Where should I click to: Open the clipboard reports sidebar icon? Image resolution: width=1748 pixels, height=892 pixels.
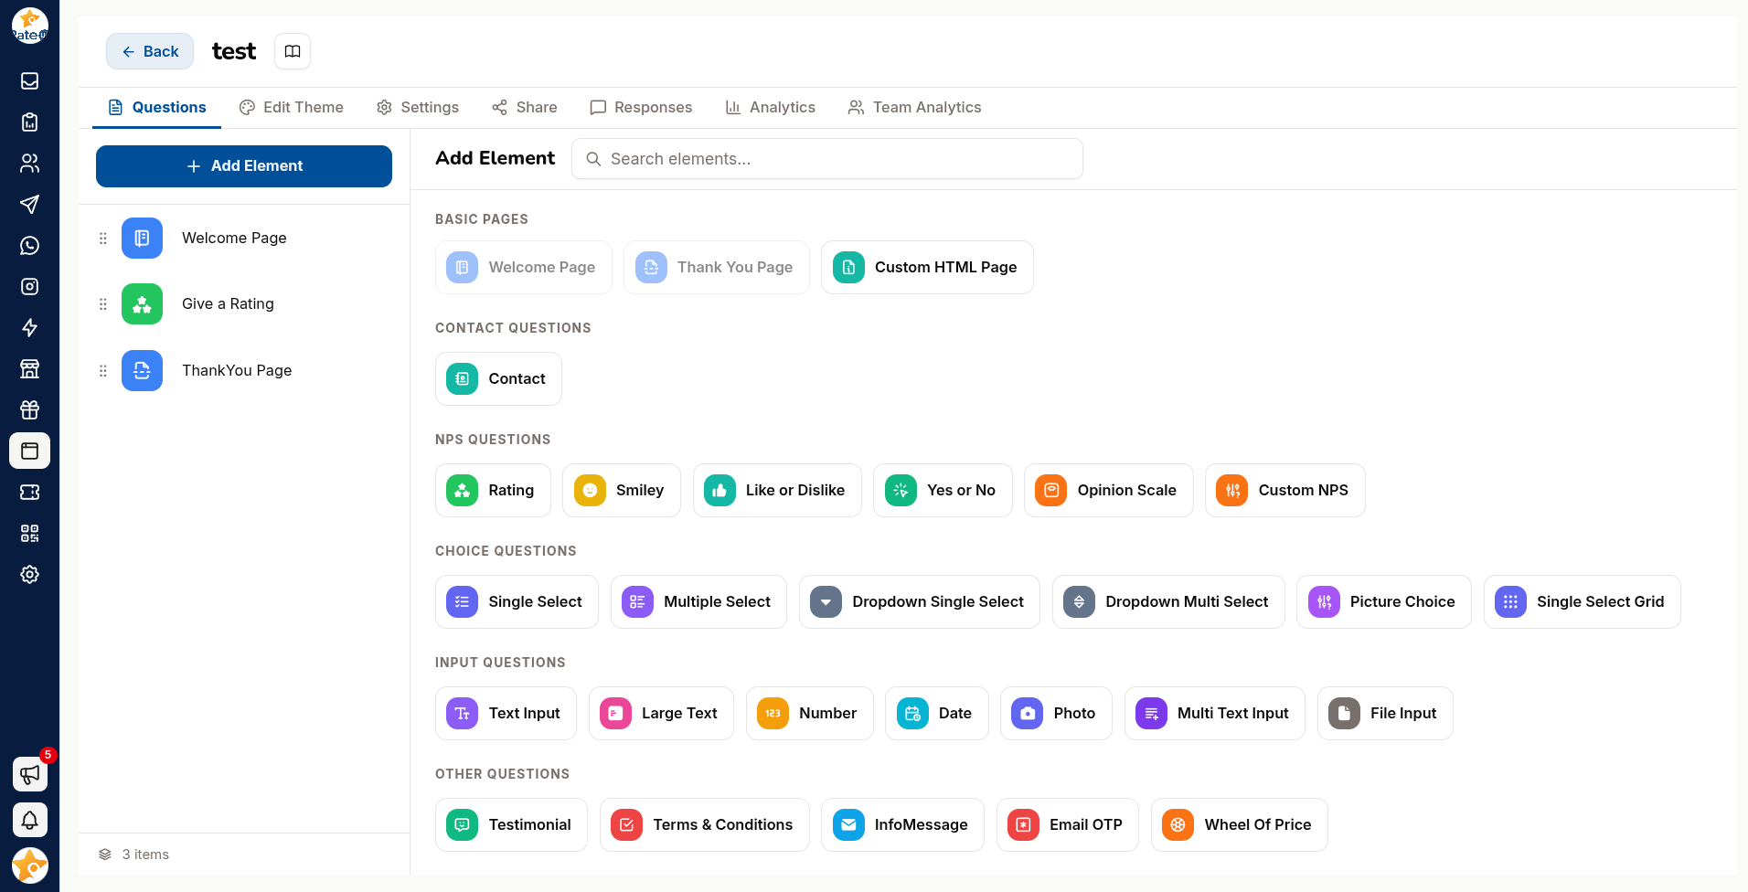[29, 122]
